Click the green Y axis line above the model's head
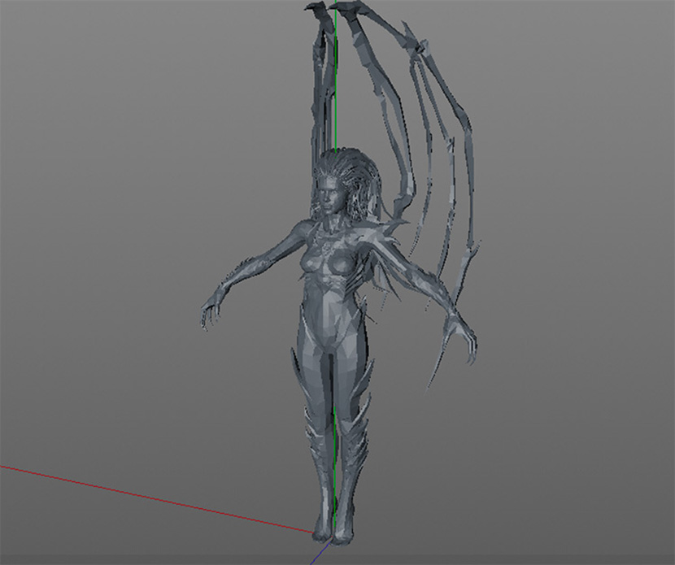 334,81
